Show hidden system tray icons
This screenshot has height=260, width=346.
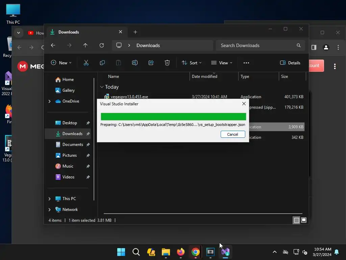coord(275,252)
